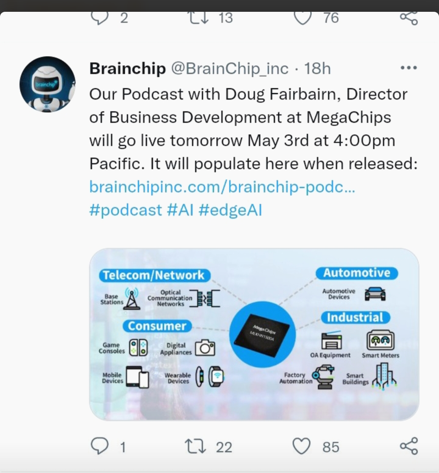
Task: Like the previous tweet with 76 likes
Action: [x=303, y=18]
